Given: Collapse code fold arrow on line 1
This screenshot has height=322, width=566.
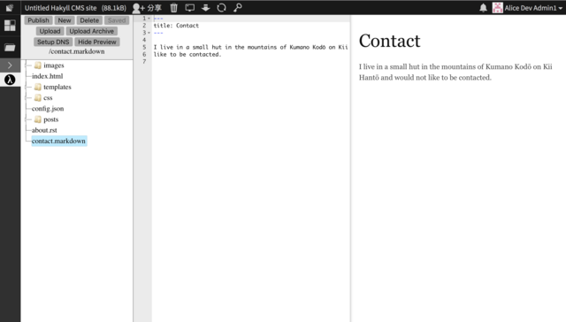Looking at the screenshot, I should [149, 19].
